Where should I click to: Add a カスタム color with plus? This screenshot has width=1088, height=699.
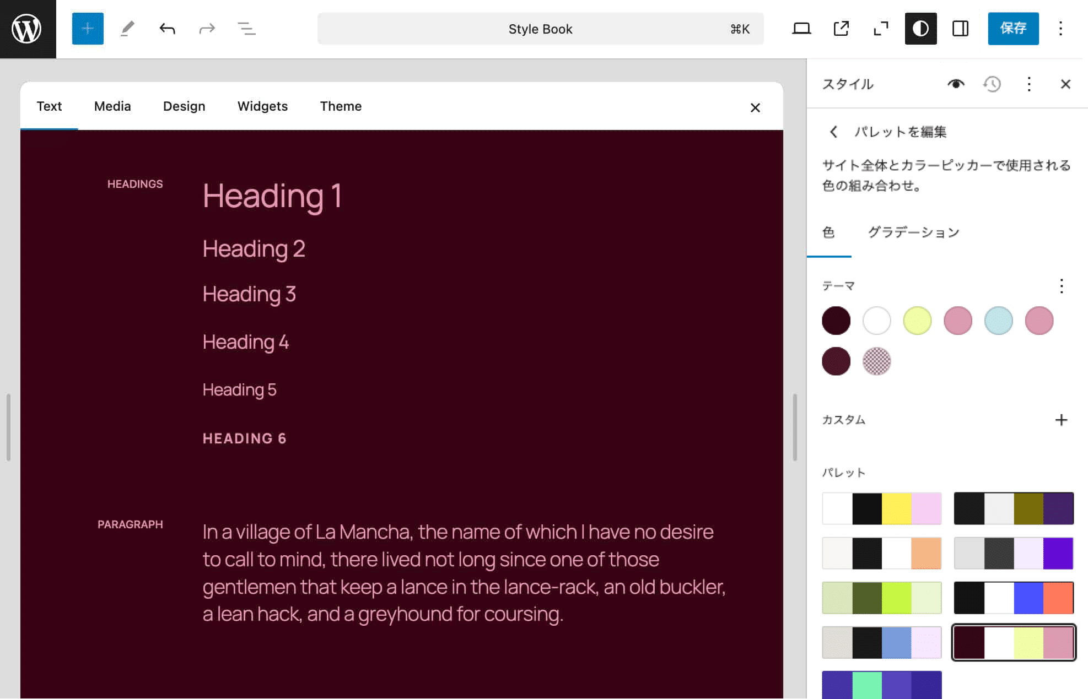pyautogui.click(x=1061, y=420)
